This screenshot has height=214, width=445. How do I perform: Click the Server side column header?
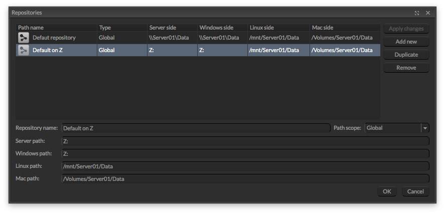(172, 28)
